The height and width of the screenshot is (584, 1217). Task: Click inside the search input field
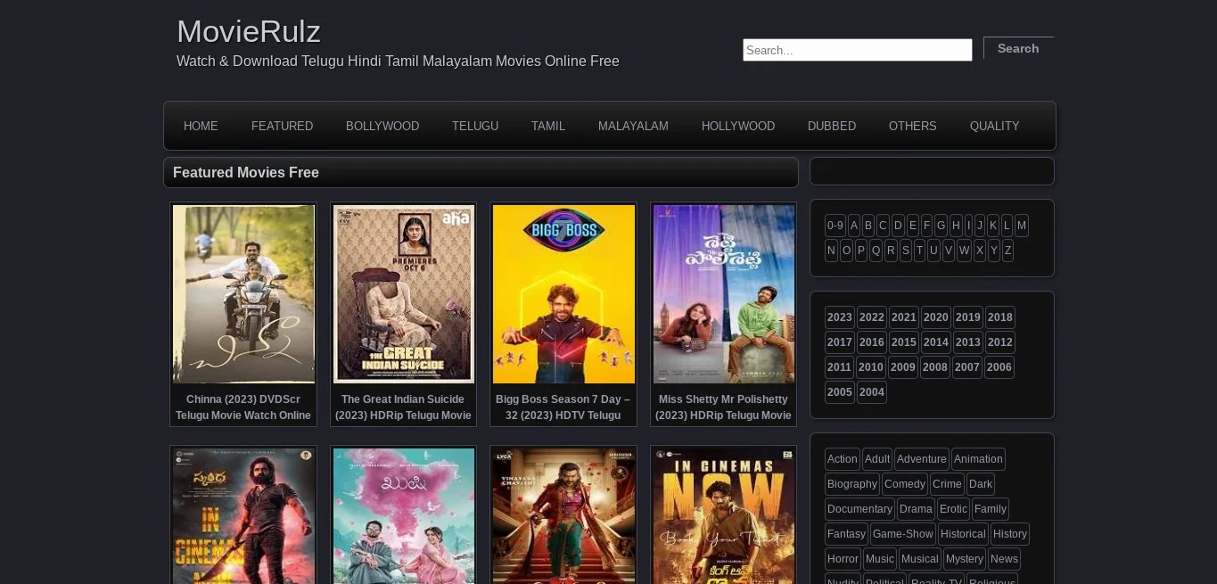click(x=856, y=50)
